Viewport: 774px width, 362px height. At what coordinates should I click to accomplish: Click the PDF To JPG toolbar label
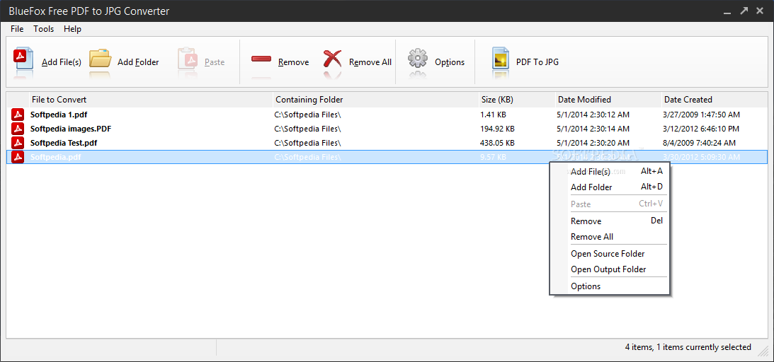tap(537, 62)
